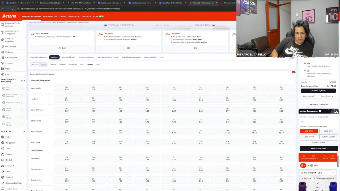Select Tenis de mesa icon
The image size is (340, 191).
(x=2, y=189)
